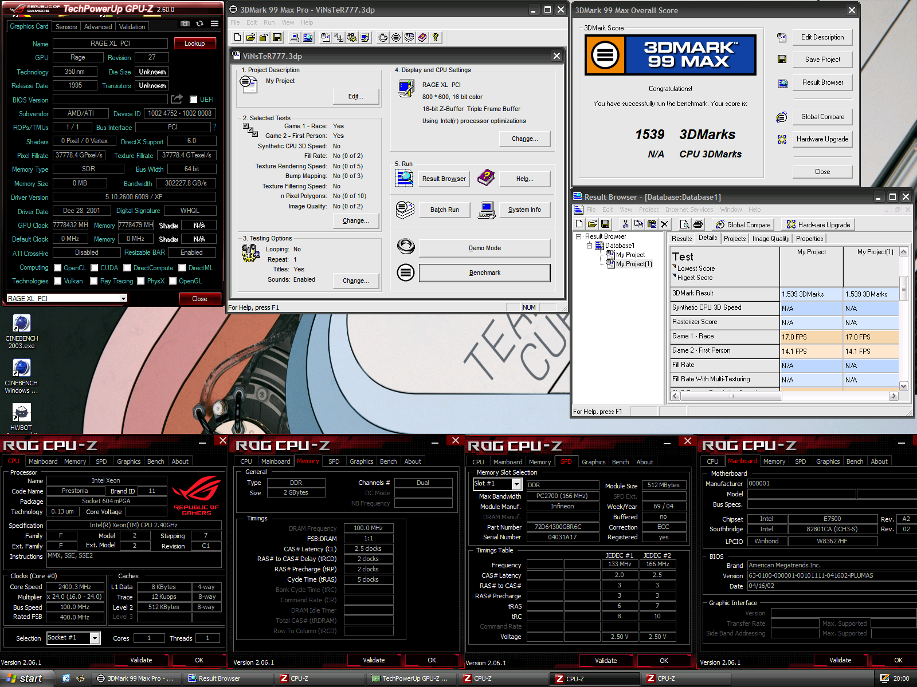This screenshot has height=687, width=917.
Task: Click the Benchmark button in 3DMark
Action: pyautogui.click(x=484, y=273)
